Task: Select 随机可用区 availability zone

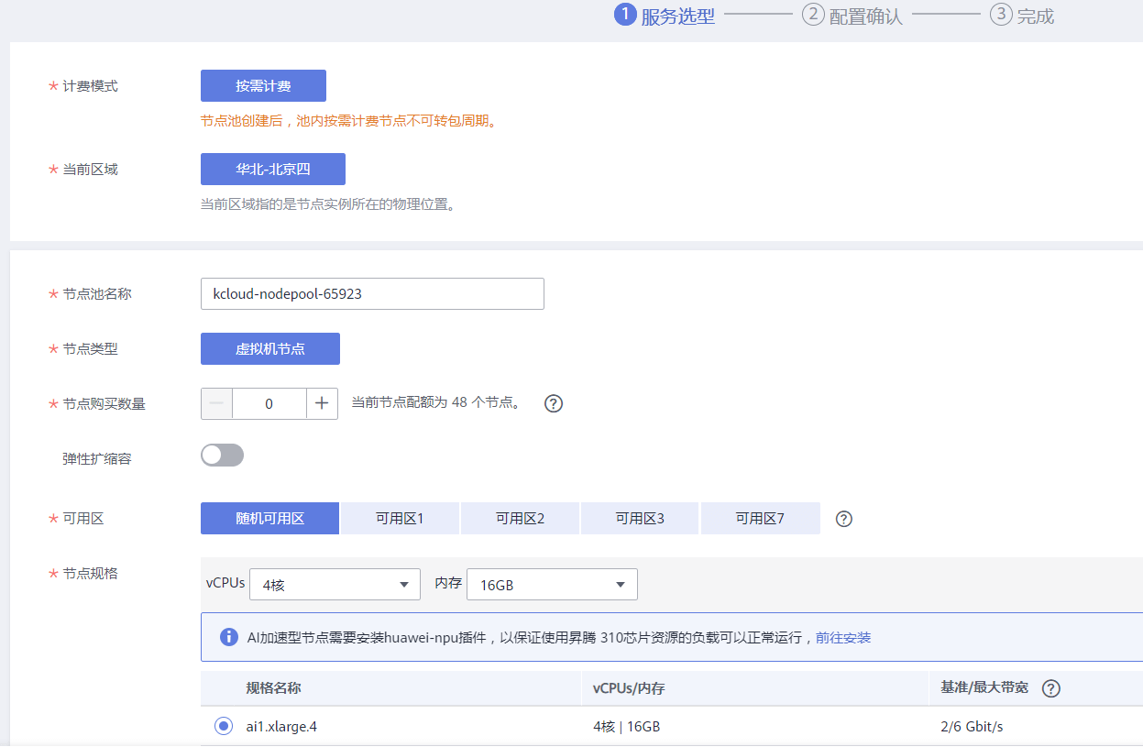Action: click(269, 518)
